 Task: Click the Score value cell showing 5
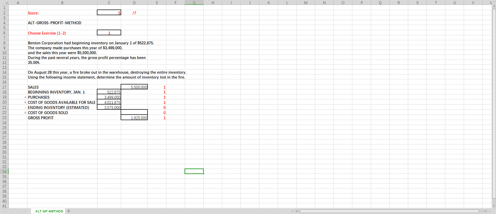(x=109, y=13)
